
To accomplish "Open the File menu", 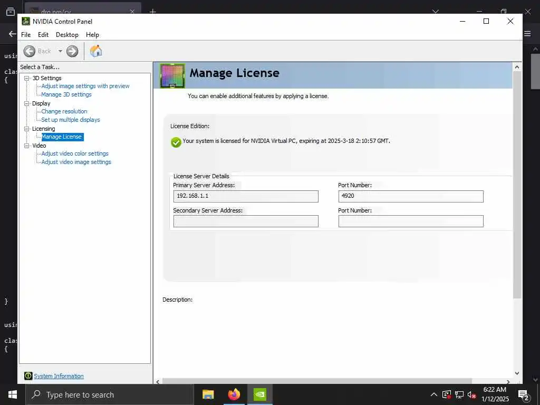I will [x=26, y=35].
